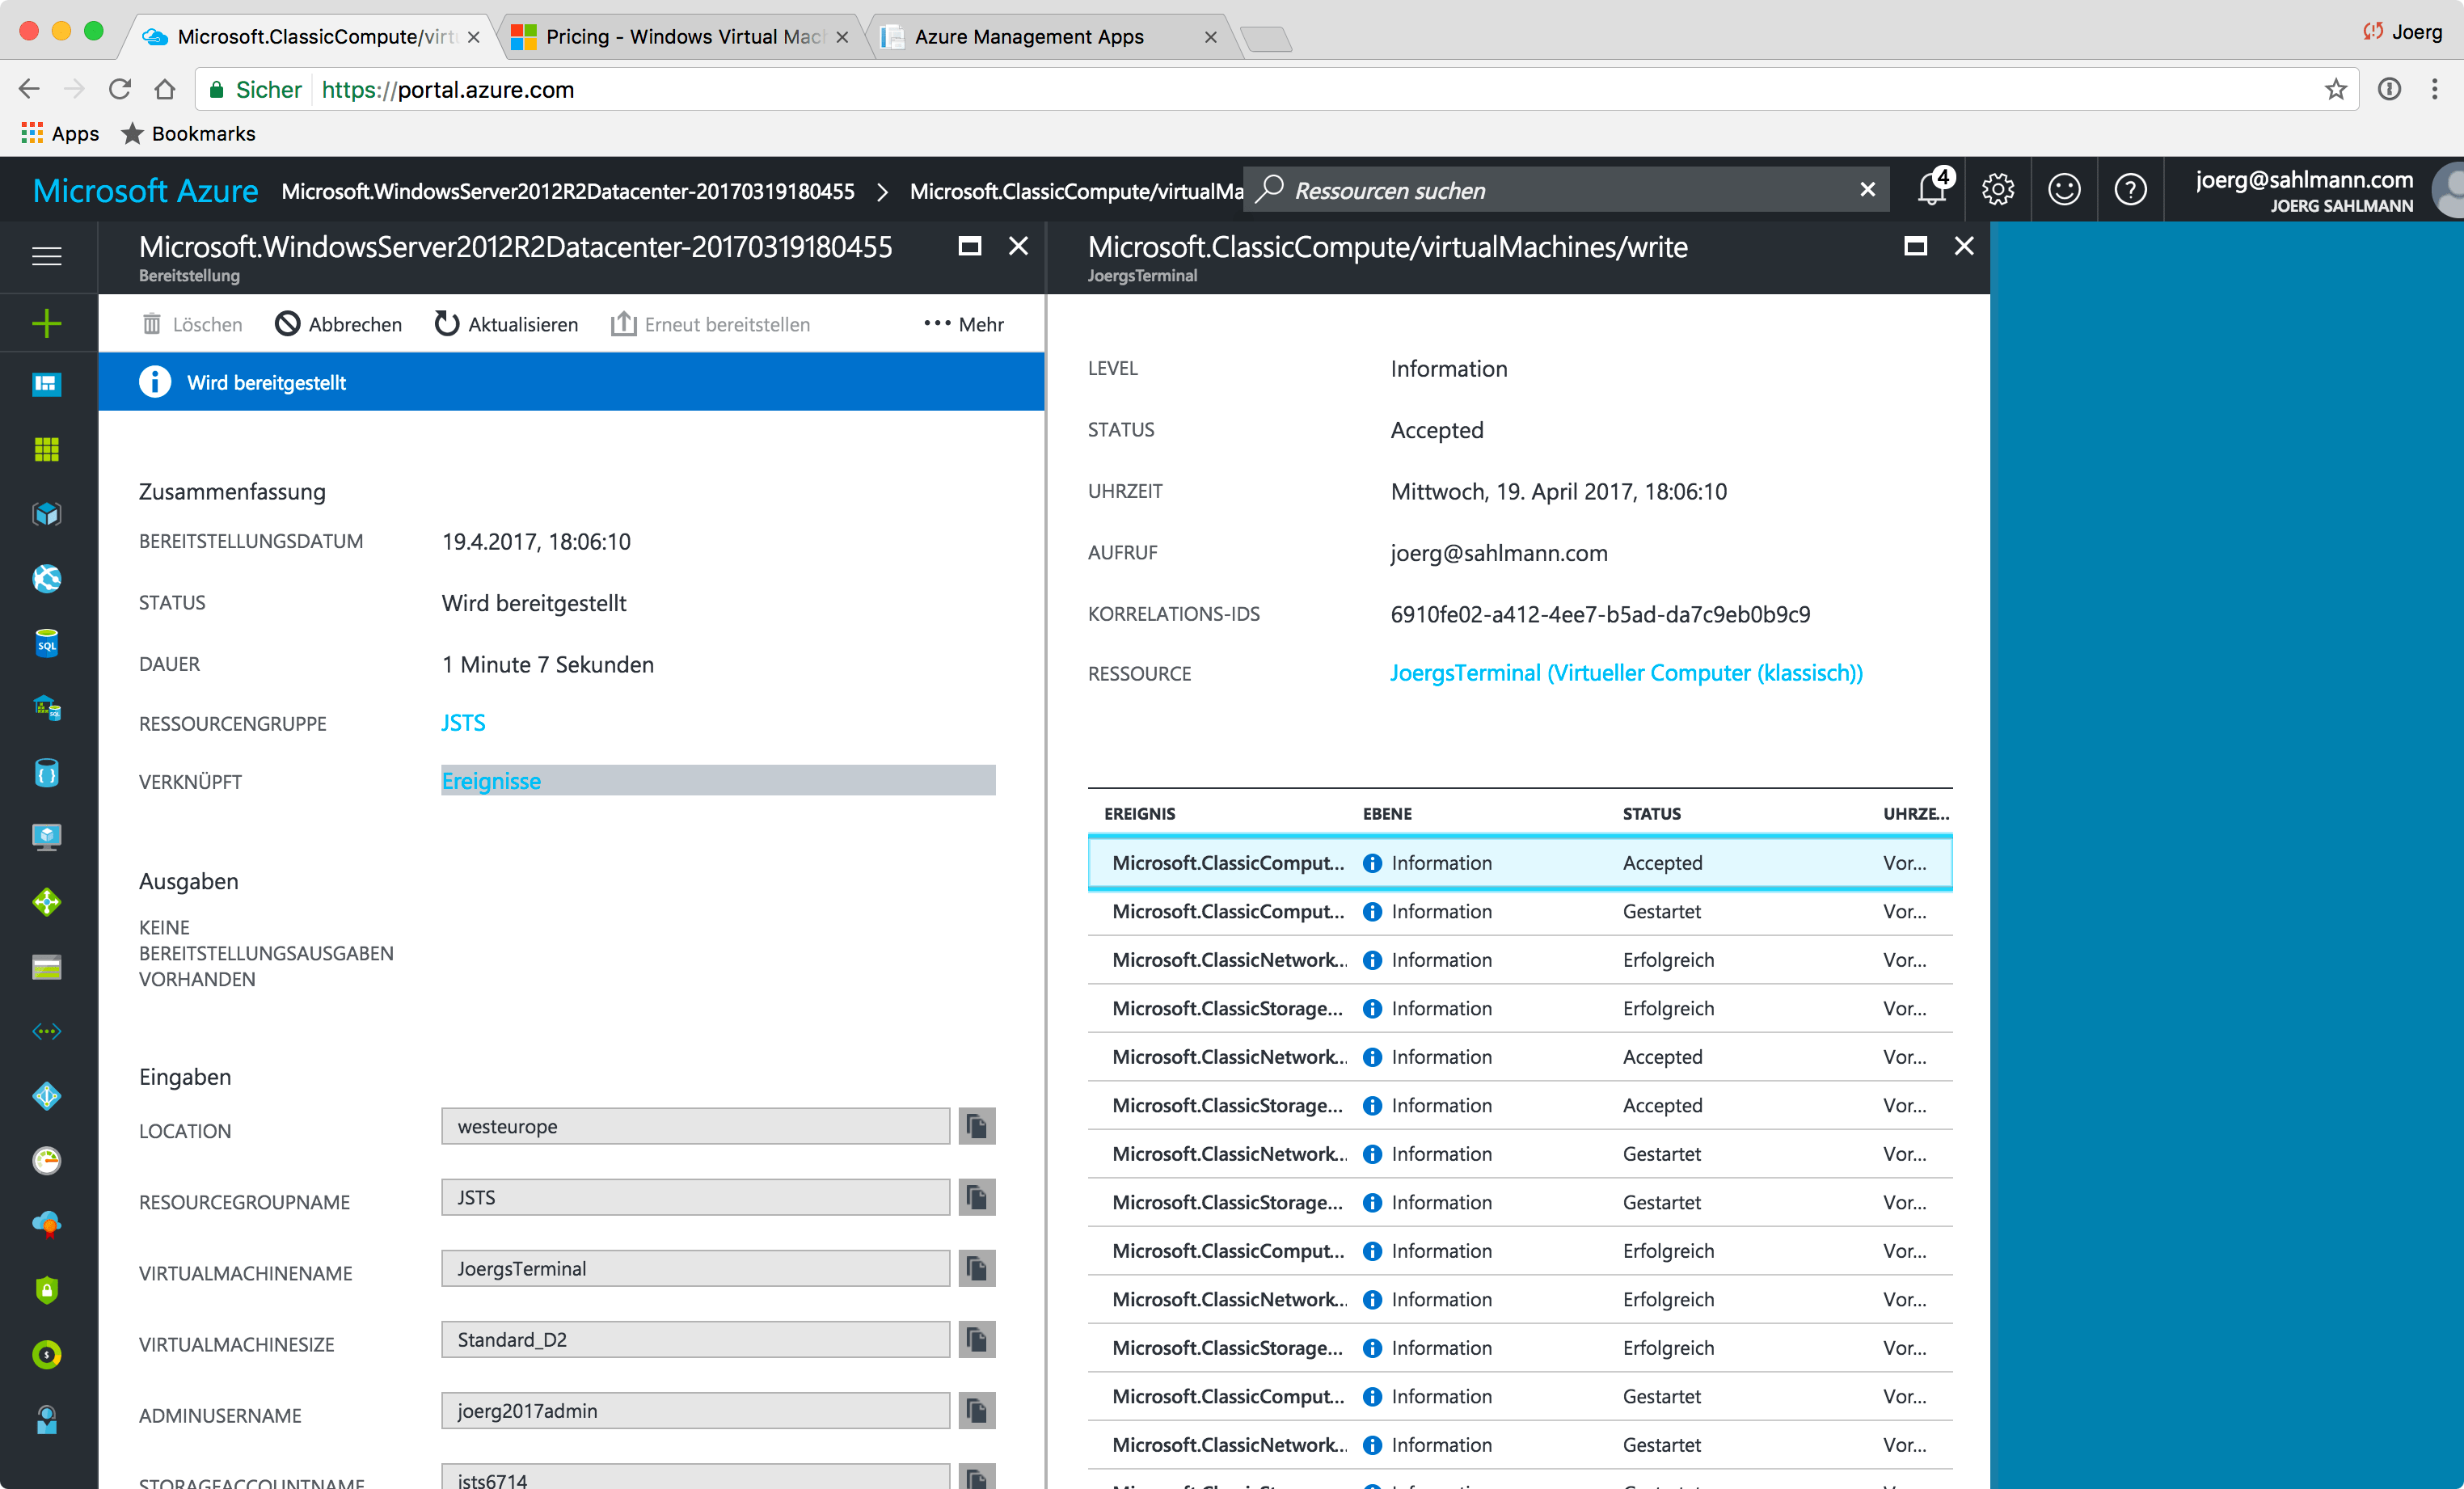
Task: Select the highlighted Microsoft.ClassicComput Accepted event row
Action: point(1520,862)
